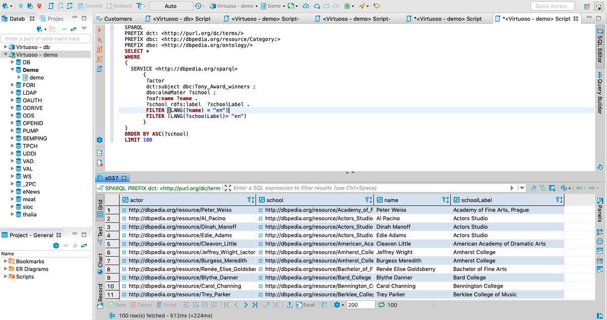This screenshot has height=320, width=607.
Task: Click the Rollback button
Action: coord(119,6)
